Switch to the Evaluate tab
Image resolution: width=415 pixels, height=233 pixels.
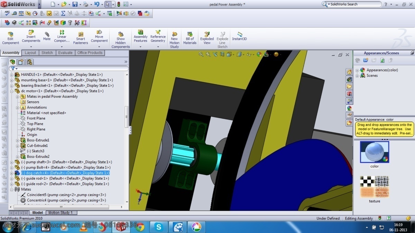pos(65,53)
